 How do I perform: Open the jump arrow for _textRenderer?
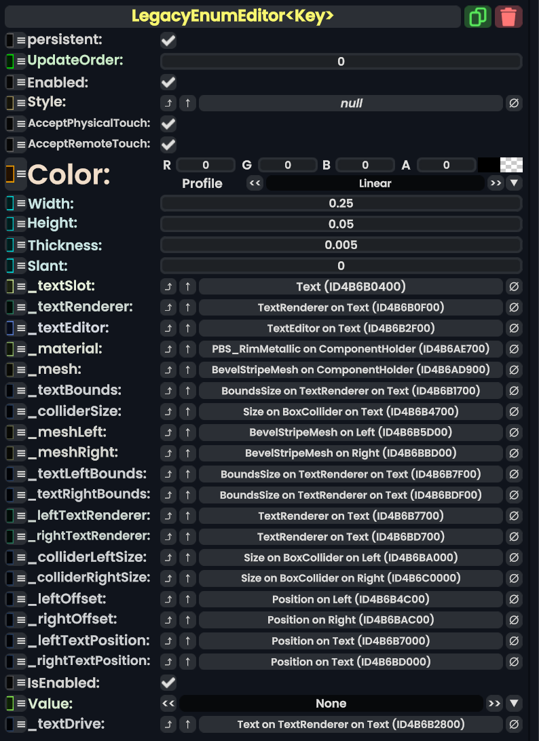tap(168, 307)
